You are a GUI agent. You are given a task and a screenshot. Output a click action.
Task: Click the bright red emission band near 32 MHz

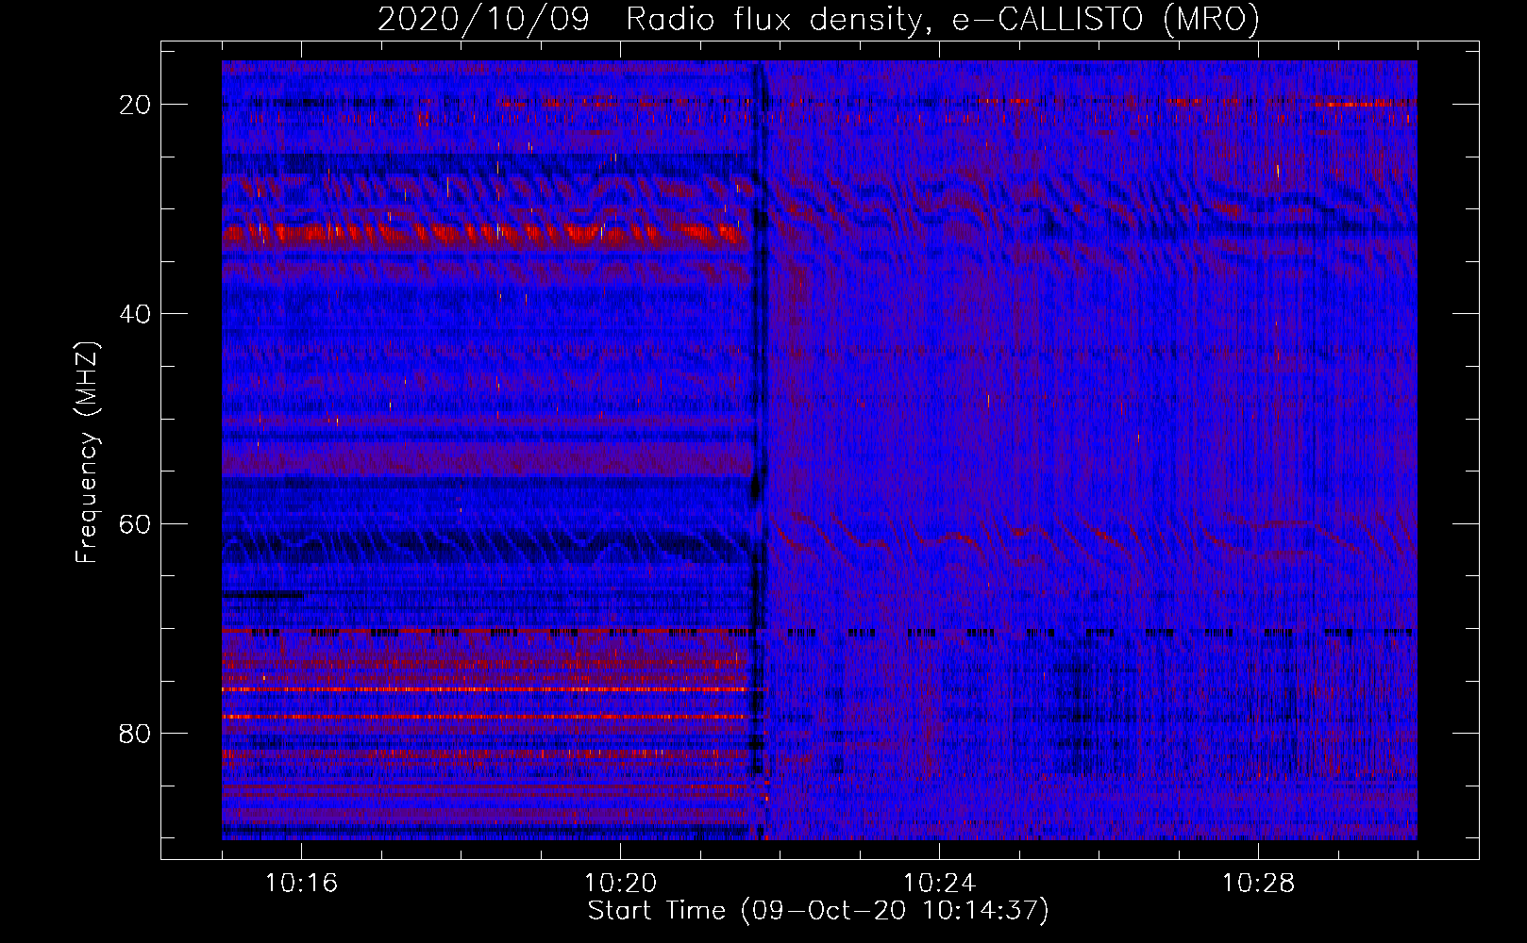tap(483, 232)
